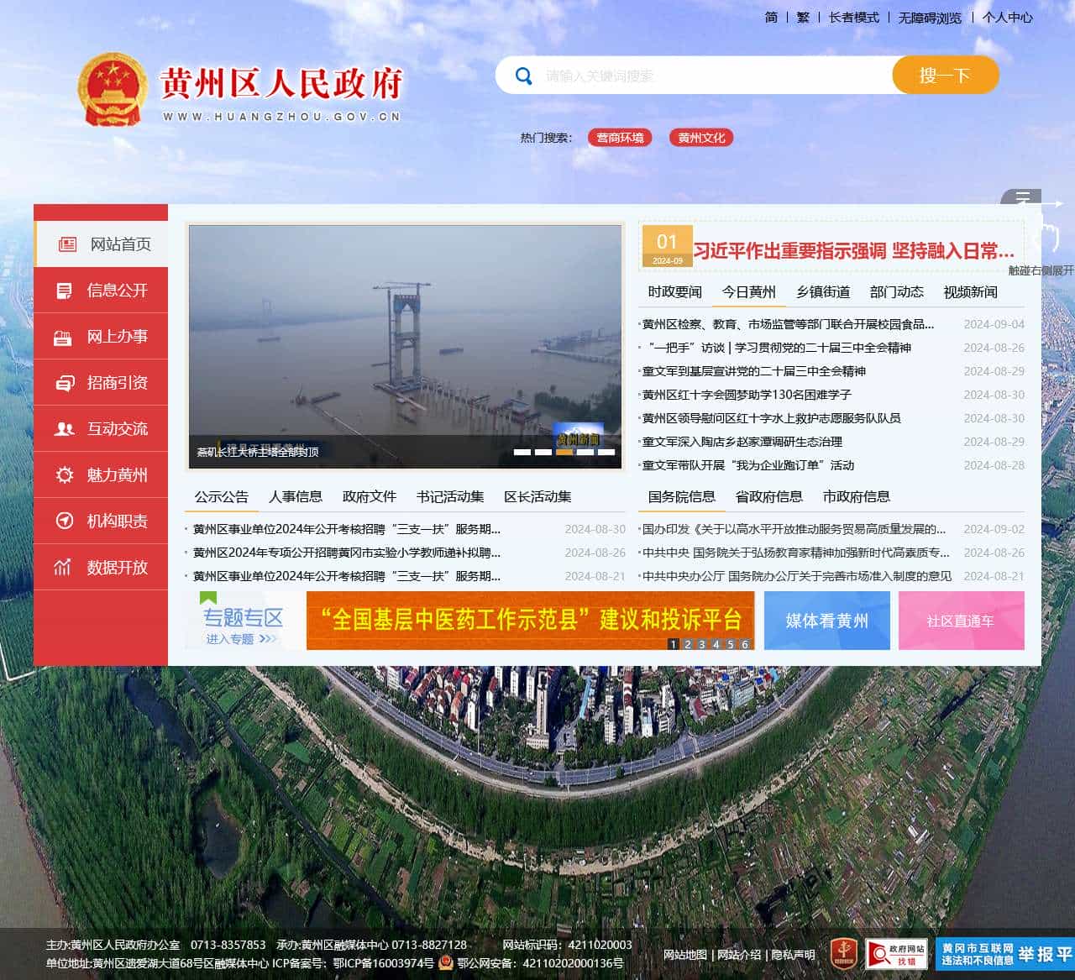Image resolution: width=1075 pixels, height=980 pixels.
Task: Click the 互动交流 people icon
Action: pyautogui.click(x=65, y=429)
